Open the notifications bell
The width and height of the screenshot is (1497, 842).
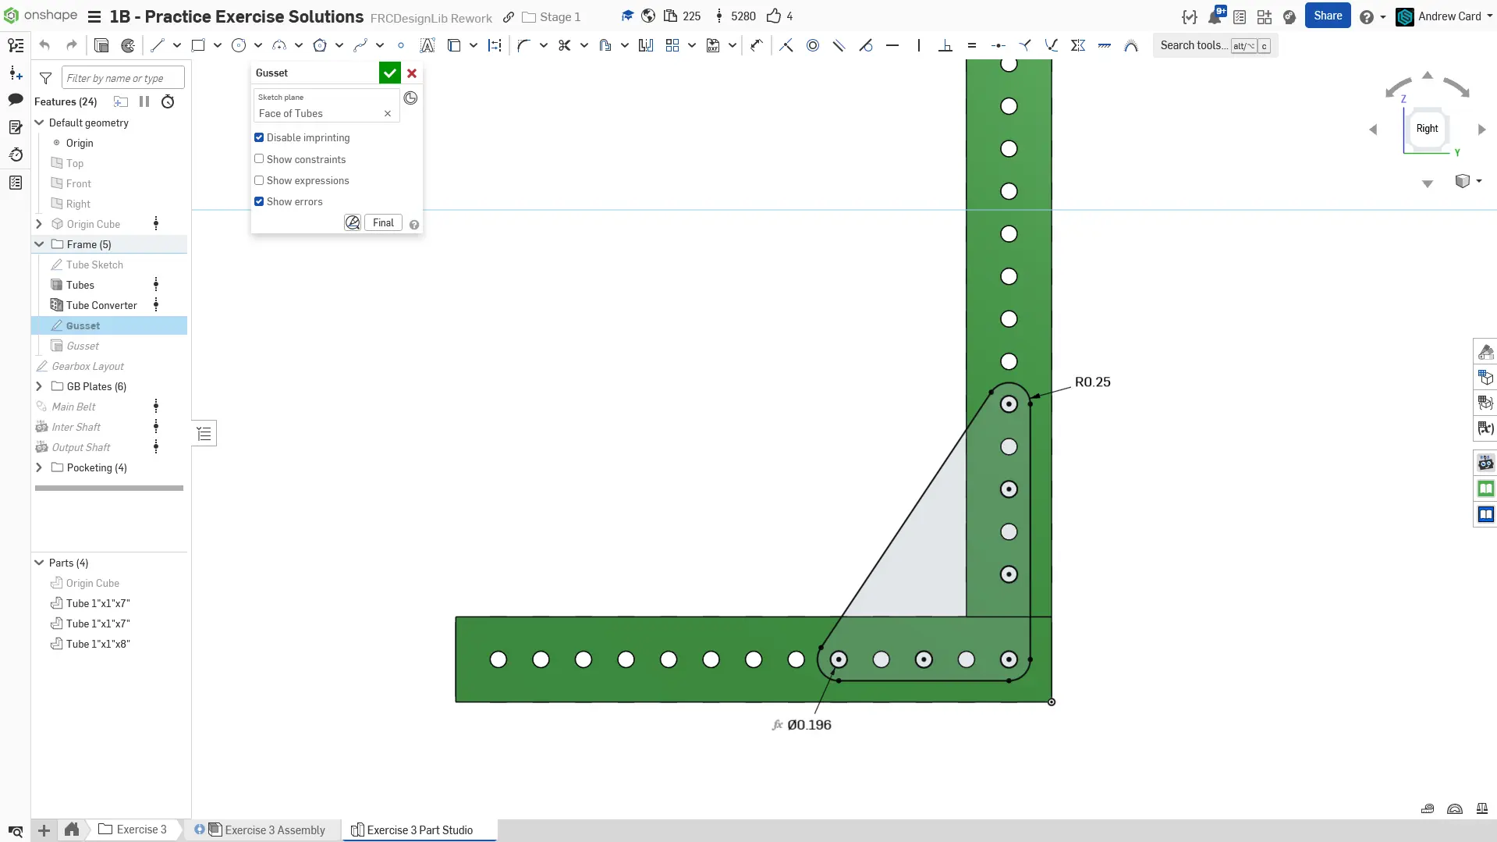pyautogui.click(x=1214, y=17)
